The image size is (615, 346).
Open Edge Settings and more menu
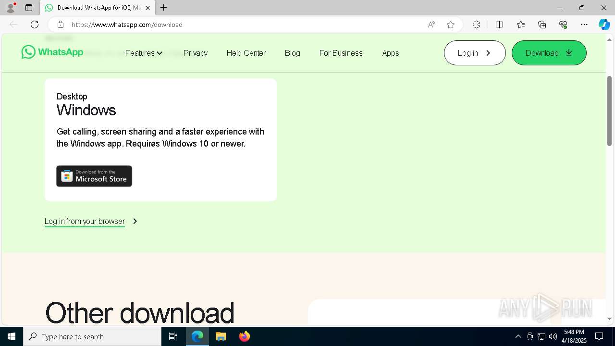(584, 25)
